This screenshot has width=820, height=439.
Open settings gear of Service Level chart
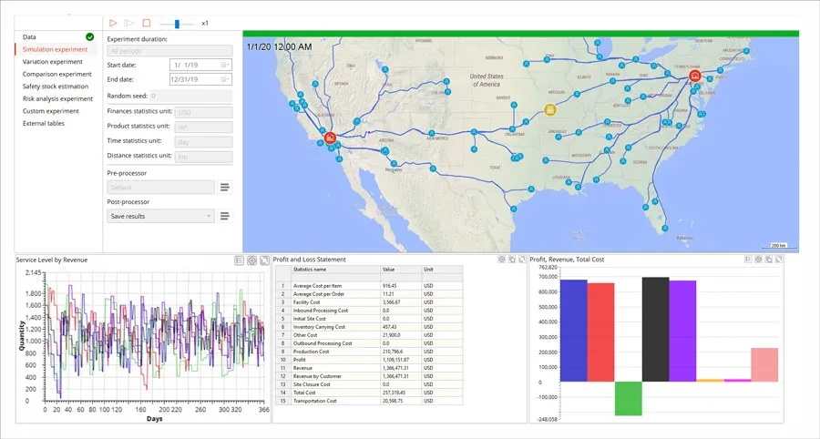(252, 260)
